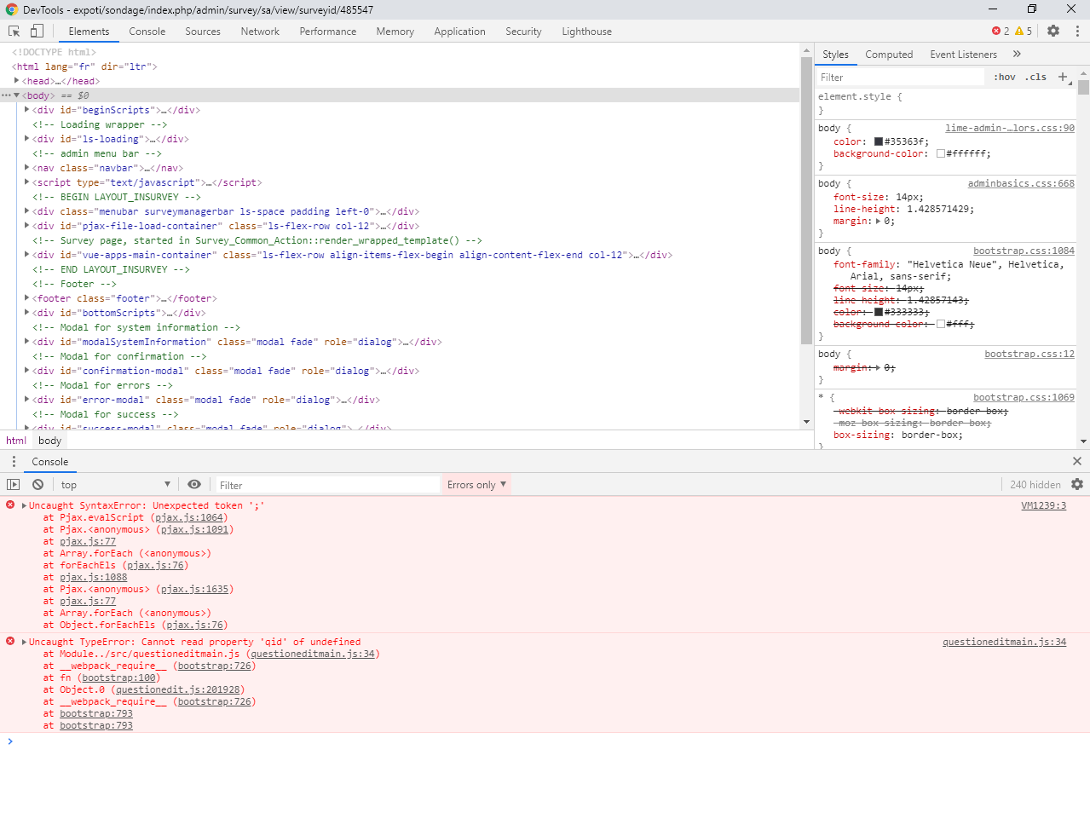Open the Errors only log level dropdown
Image resolution: width=1090 pixels, height=836 pixels.
(476, 485)
